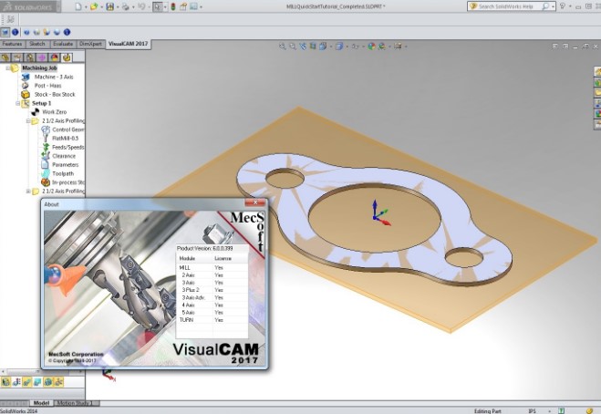The image size is (601, 414).
Task: Click the Rebuild traffic-light icon
Action: pyautogui.click(x=173, y=6)
